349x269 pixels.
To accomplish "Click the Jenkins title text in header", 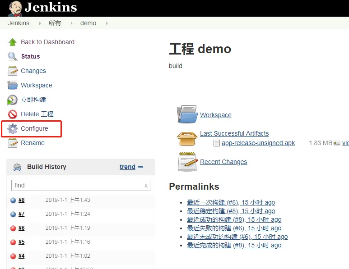I will click(51, 7).
